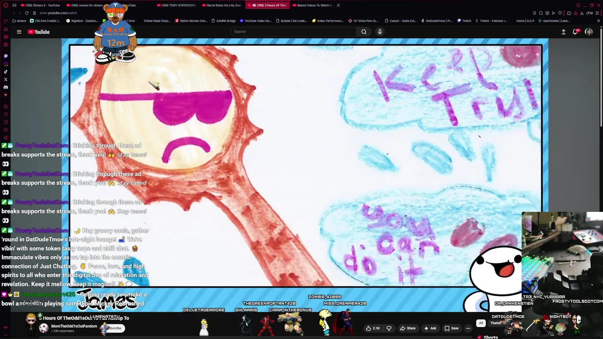Open the 'SAMMI Bridge' bookmark

[x=223, y=21]
